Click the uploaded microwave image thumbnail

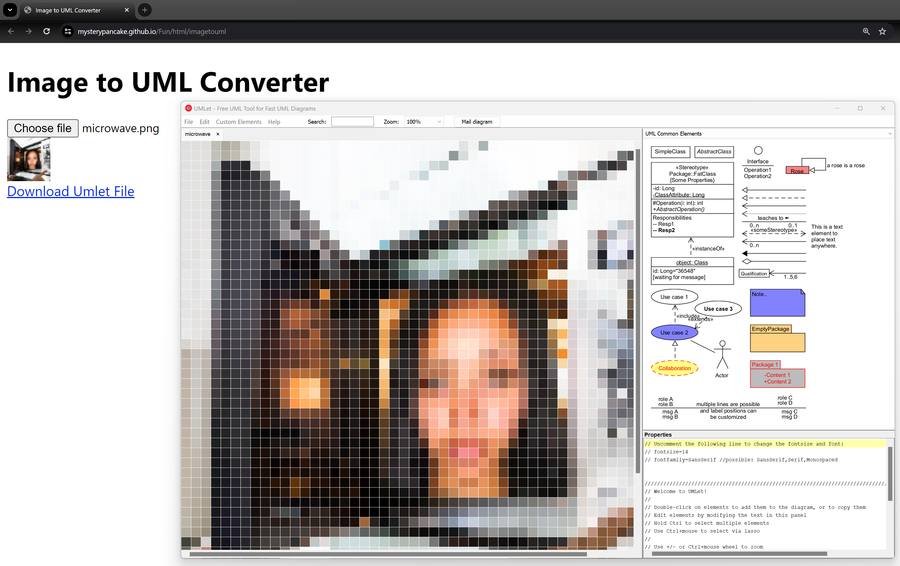coord(29,160)
